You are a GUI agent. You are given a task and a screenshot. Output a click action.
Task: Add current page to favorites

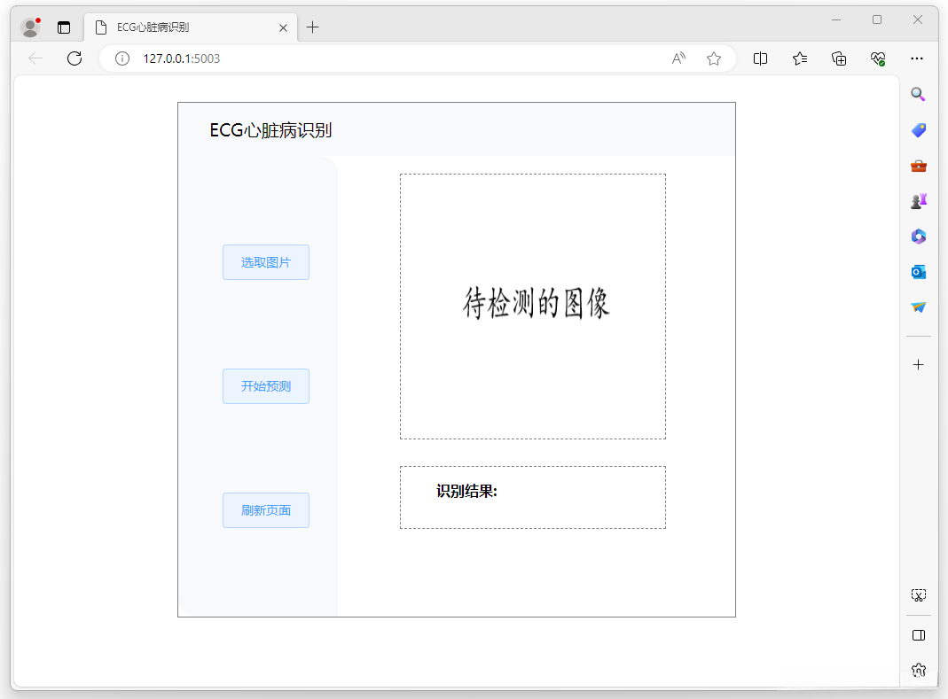tap(714, 58)
